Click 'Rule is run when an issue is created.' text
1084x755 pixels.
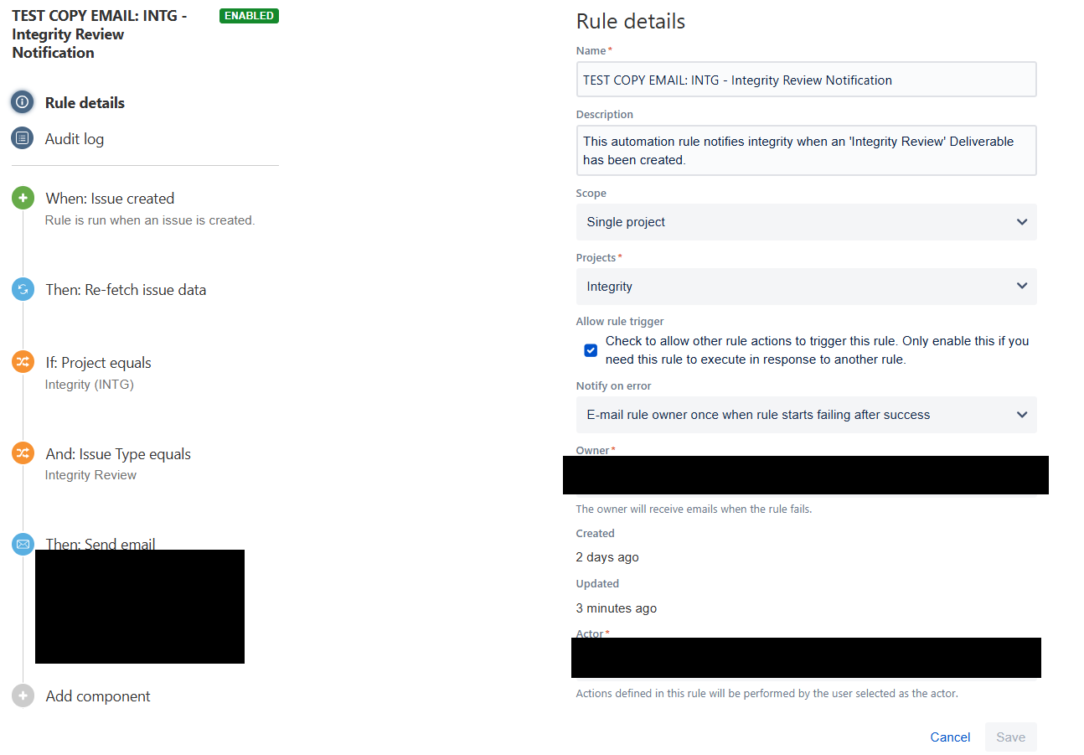tap(150, 220)
